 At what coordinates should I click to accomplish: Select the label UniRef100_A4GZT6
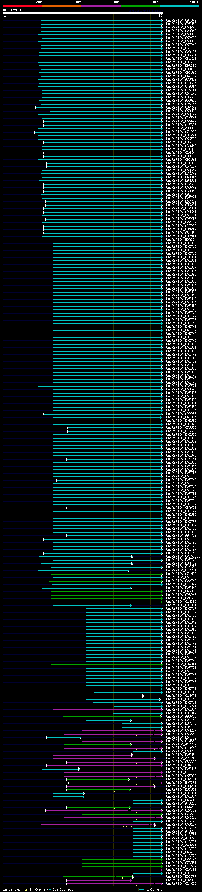[x=181, y=800]
